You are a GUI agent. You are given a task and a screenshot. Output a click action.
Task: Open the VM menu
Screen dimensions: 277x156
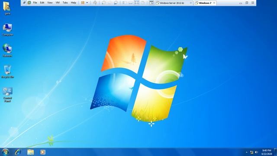click(58, 3)
